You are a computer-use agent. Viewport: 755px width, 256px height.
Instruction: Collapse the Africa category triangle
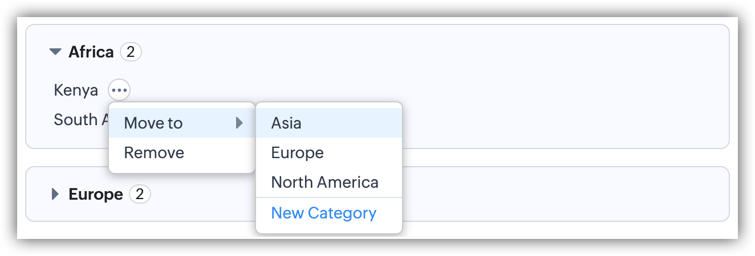tap(55, 52)
